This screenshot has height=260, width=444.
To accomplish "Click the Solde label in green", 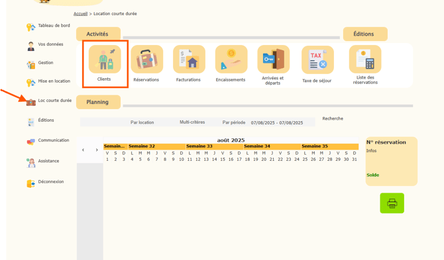I will click(x=372, y=175).
